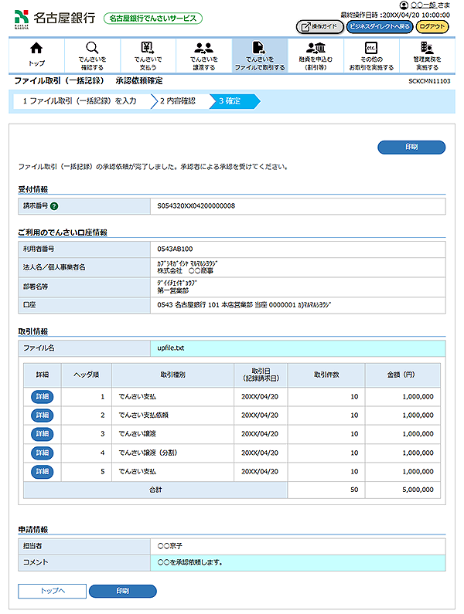Viewport: 464px width, 614px height.
Task: Open 詳細 for でんさい譲渡 row 3
Action: (43, 434)
